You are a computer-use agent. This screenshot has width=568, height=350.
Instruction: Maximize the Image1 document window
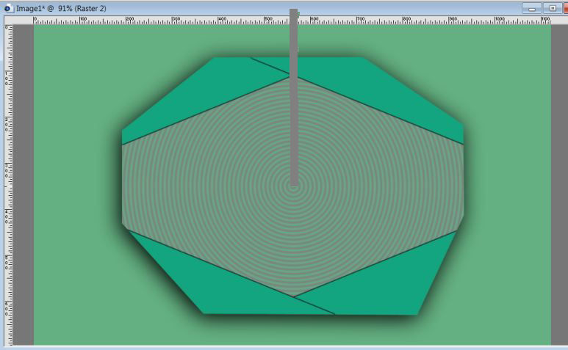553,8
